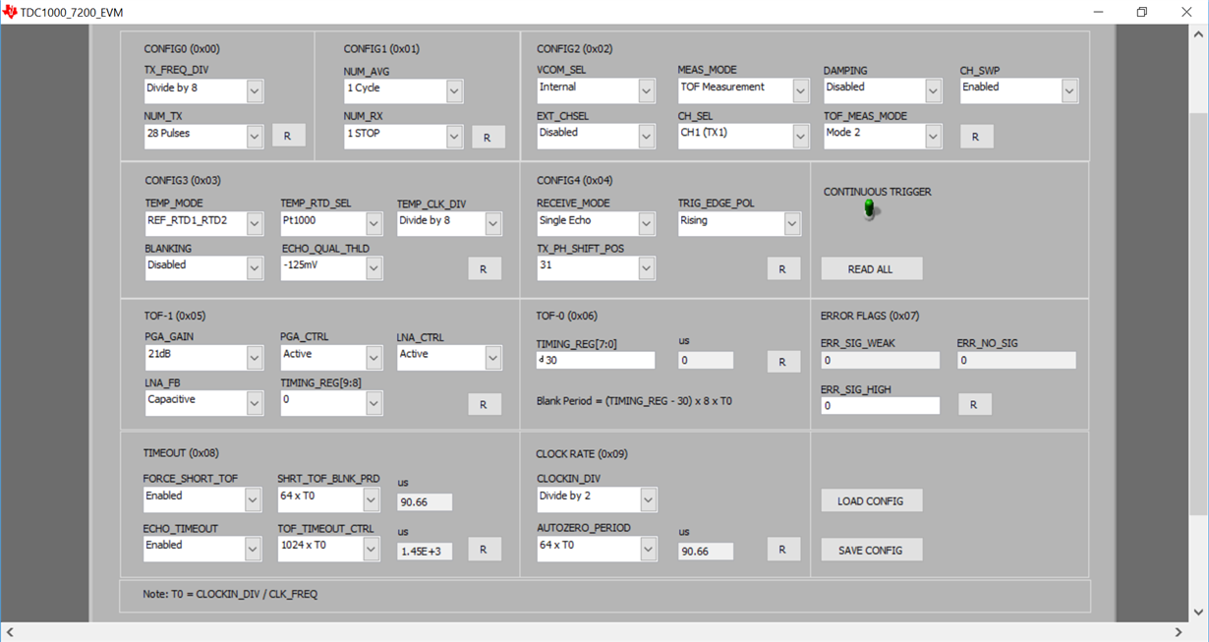The width and height of the screenshot is (1209, 642).
Task: Open the DAMPING dropdown
Action: [x=883, y=89]
